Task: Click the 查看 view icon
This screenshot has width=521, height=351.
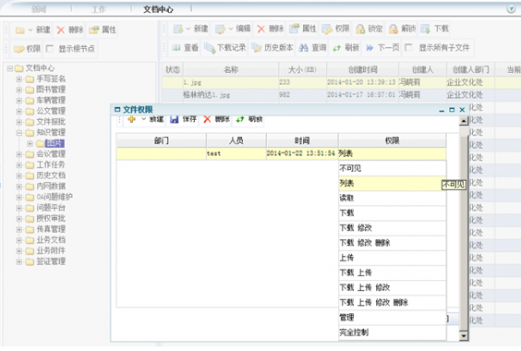Action: coord(176,48)
